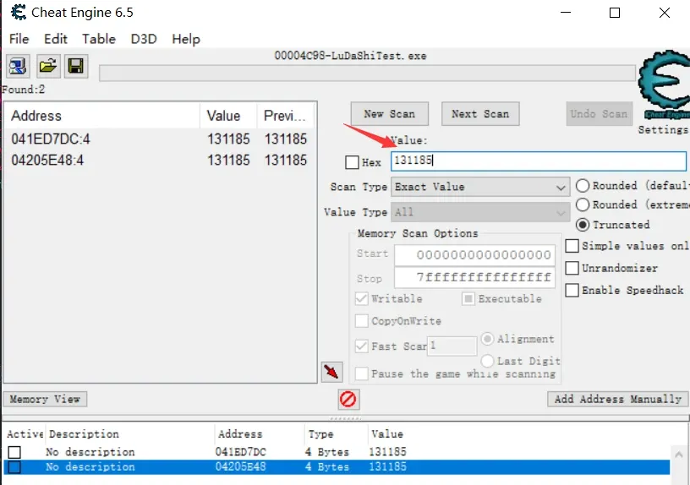
Task: Click the Value column header in results
Action: tap(228, 116)
